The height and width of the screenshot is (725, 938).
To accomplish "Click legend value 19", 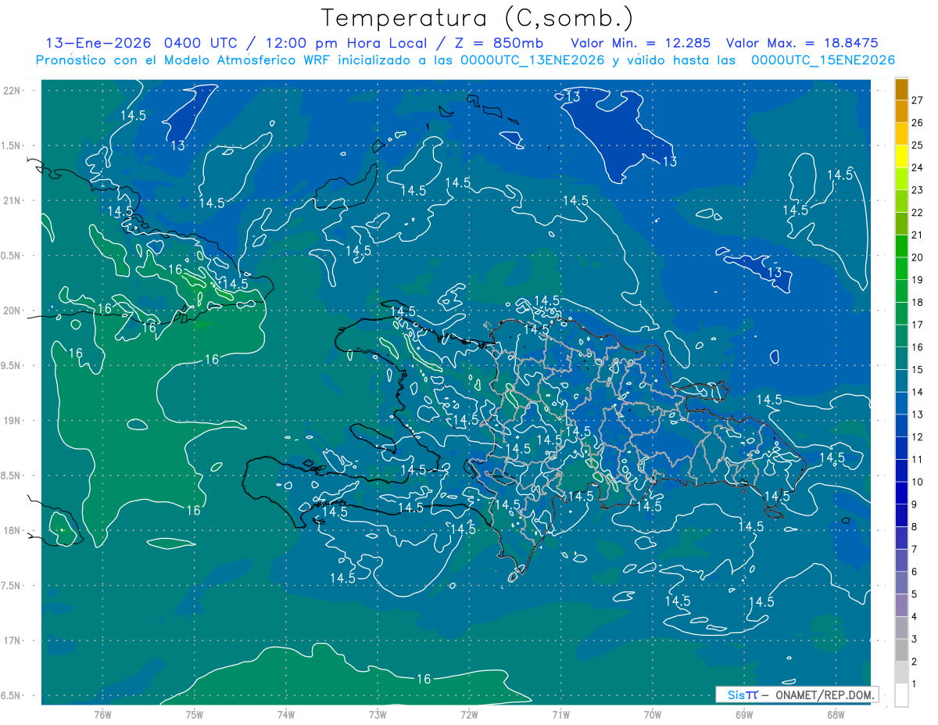I will (918, 280).
